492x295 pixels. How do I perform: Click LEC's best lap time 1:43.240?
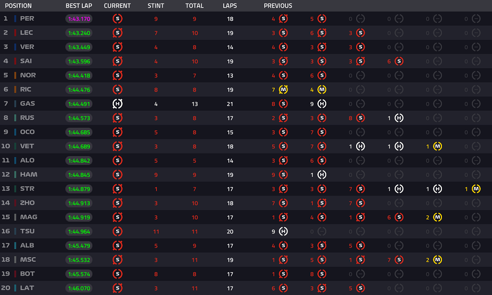(79, 33)
